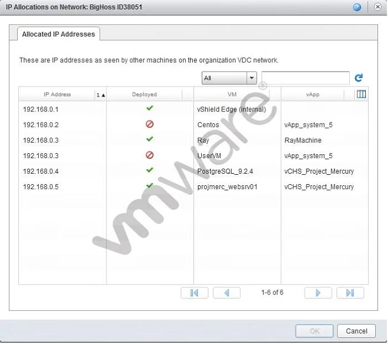Click vApp_system_5 in the UserVM row
Viewport: 388px width, 344px height.
[308, 156]
